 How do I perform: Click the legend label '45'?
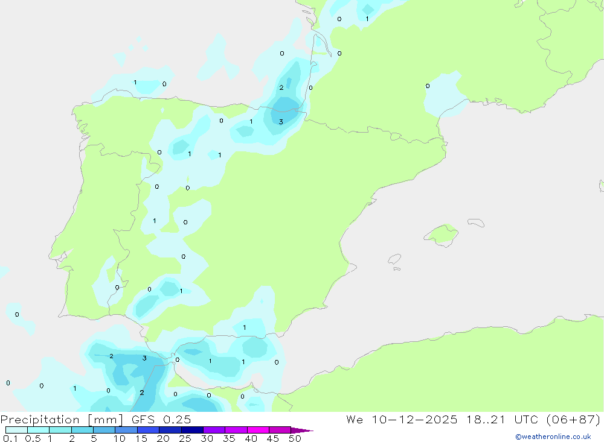273,438
